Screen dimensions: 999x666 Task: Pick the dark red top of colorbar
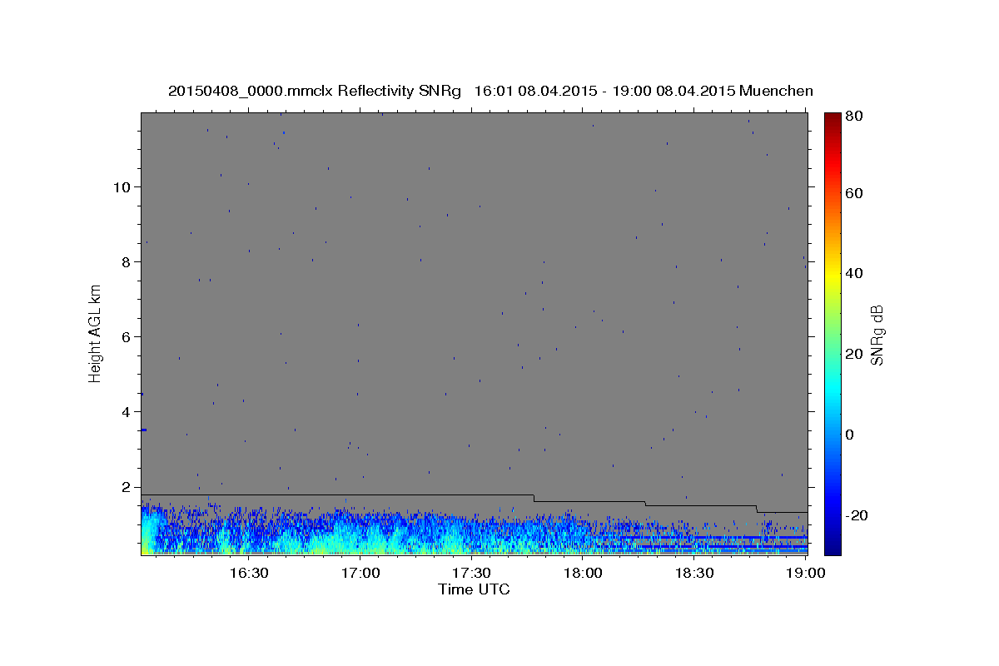[x=832, y=118]
